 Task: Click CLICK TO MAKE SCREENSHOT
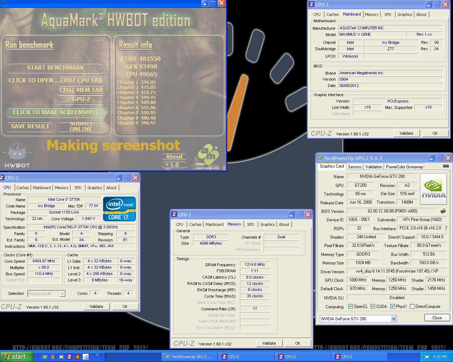56,112
